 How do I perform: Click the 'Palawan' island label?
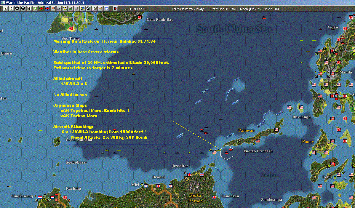click(246, 130)
